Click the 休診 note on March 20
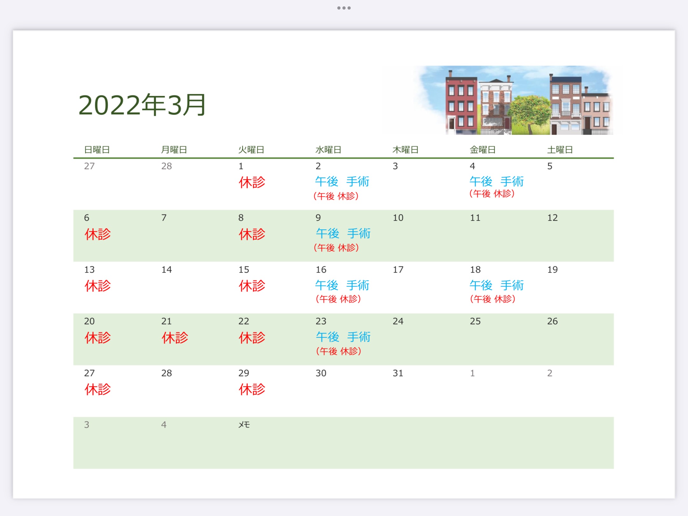Viewport: 688px width, 516px height. point(97,338)
